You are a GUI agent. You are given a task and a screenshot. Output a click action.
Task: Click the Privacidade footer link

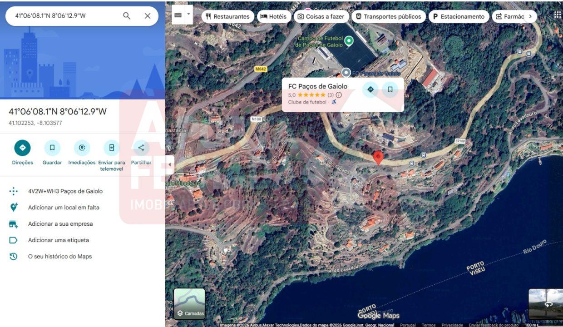(452, 325)
